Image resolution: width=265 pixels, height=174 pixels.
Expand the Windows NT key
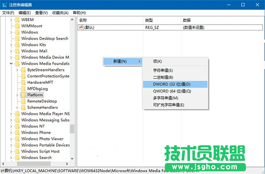click(11, 126)
